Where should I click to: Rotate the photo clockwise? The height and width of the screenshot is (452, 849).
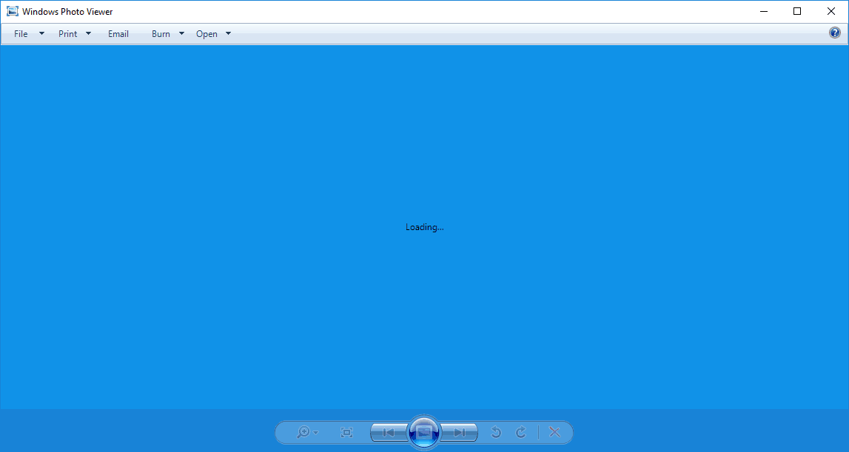[x=520, y=432]
